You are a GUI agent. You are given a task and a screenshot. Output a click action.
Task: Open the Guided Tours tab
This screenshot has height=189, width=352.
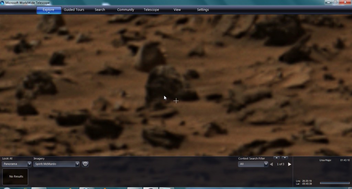click(74, 10)
